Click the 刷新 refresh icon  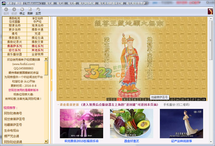(x=30, y=9)
